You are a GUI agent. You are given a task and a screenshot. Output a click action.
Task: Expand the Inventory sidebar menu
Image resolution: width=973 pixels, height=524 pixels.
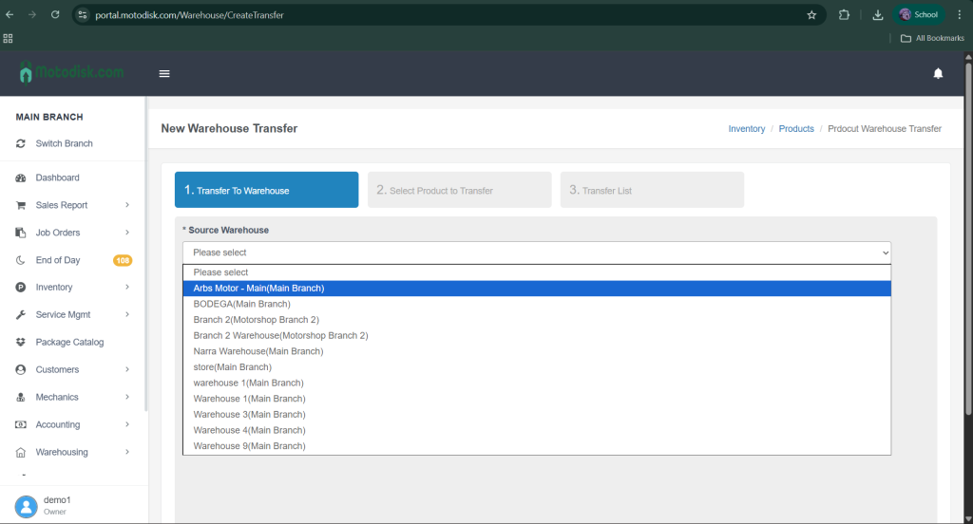(72, 288)
